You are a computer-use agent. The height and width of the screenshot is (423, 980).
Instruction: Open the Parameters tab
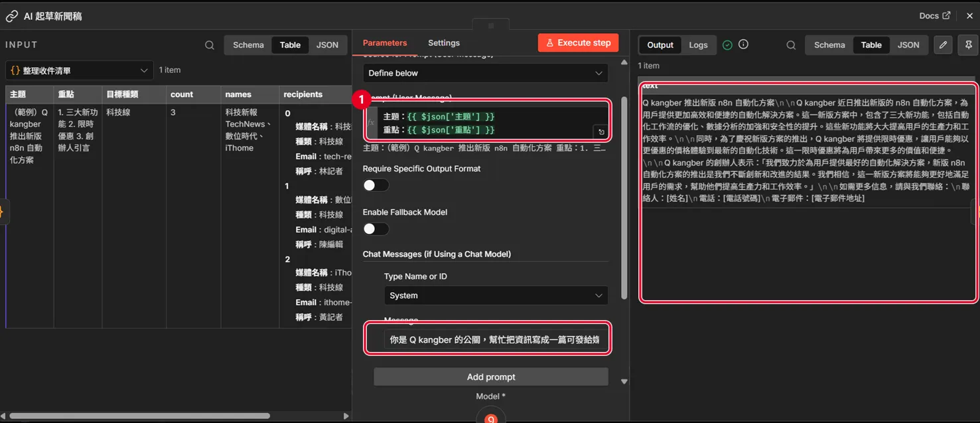point(385,43)
